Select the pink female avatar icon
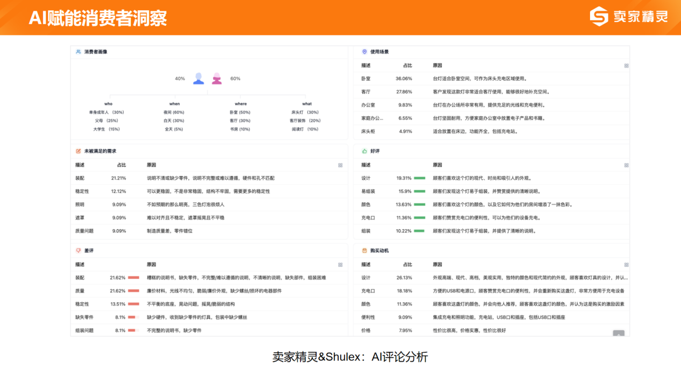This screenshot has height=376, width=681. tap(217, 78)
